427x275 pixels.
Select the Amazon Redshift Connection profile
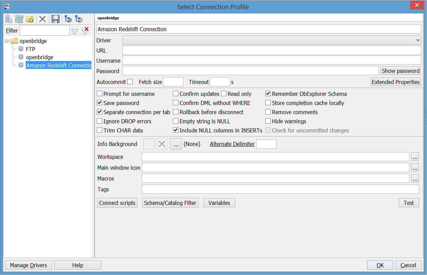tap(59, 65)
